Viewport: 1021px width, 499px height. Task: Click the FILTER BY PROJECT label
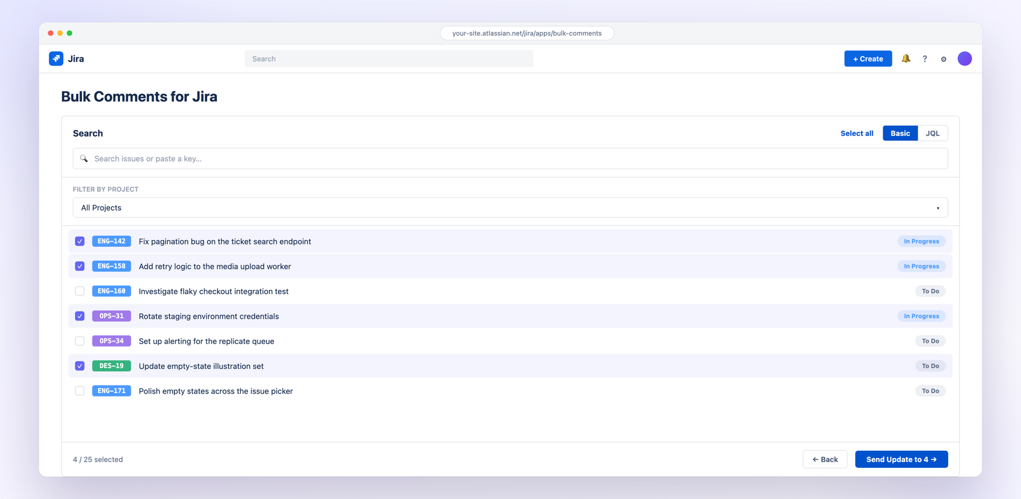(105, 189)
